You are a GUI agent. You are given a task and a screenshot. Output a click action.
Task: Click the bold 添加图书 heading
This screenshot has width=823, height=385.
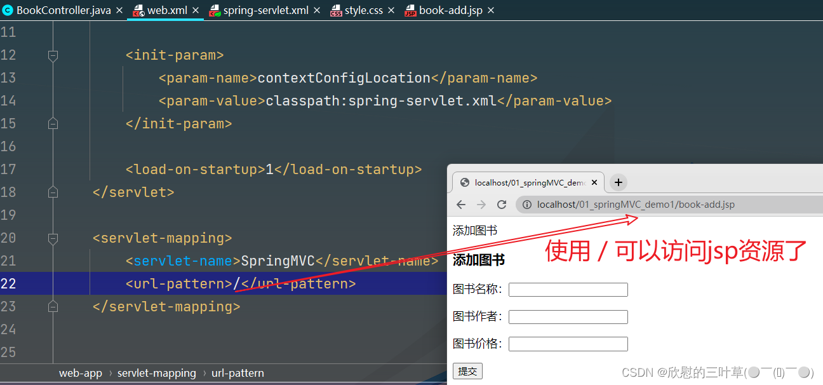point(479,260)
